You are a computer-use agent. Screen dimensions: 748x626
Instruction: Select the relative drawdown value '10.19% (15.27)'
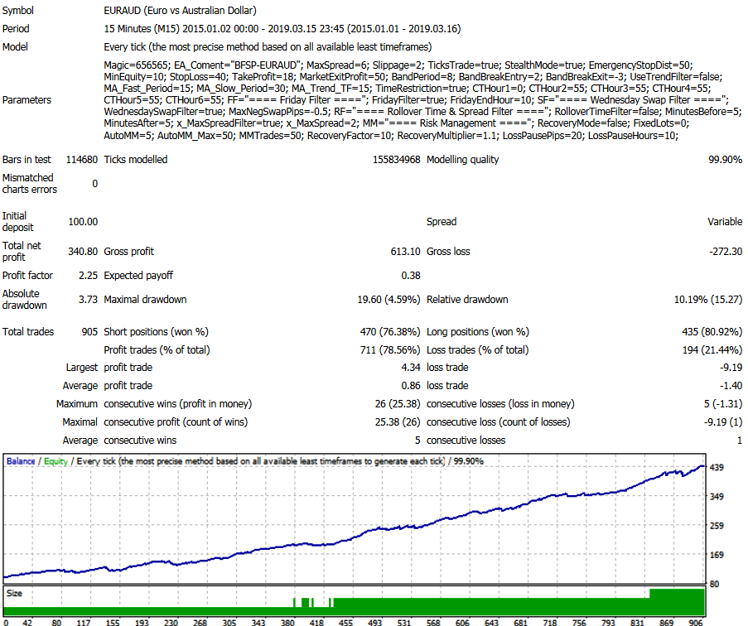pos(708,300)
